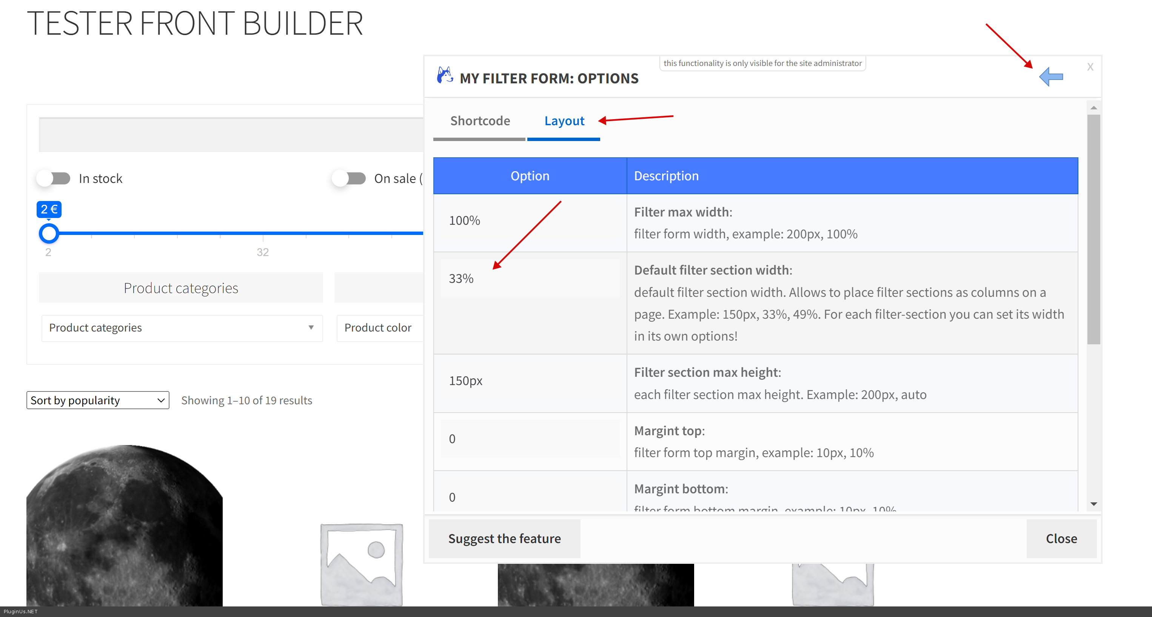The width and height of the screenshot is (1152, 617).
Task: Click the scrollbar up arrow
Action: pos(1093,108)
